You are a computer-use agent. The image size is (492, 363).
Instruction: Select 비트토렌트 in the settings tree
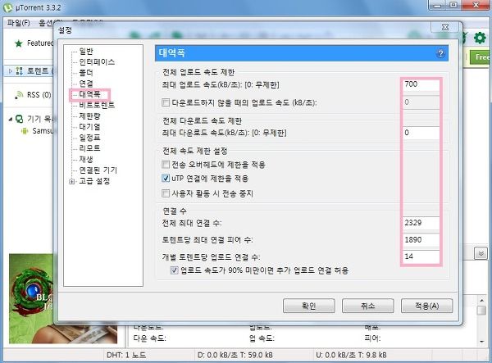click(x=97, y=105)
